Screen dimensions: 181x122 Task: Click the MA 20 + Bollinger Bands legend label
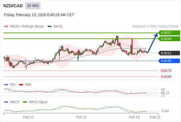(27, 27)
